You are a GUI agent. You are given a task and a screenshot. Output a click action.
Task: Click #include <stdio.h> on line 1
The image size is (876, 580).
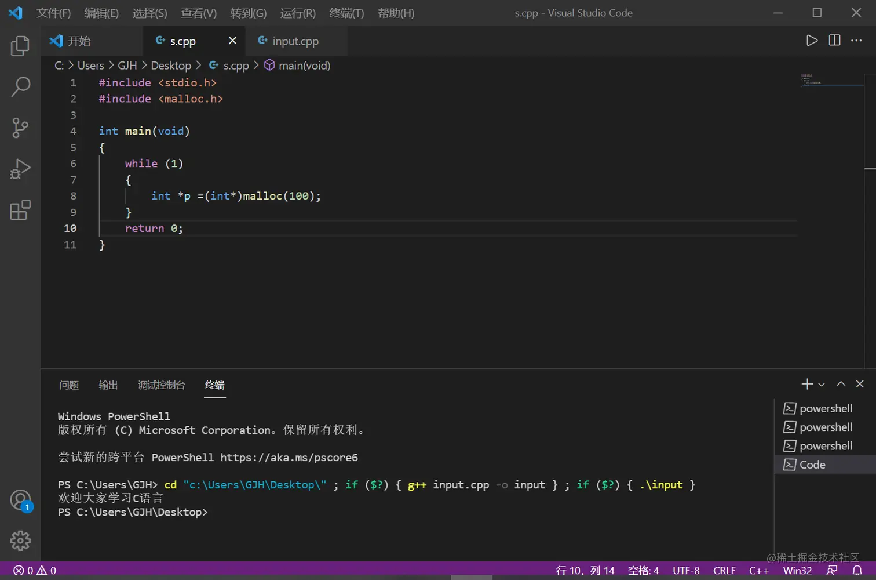click(x=158, y=82)
